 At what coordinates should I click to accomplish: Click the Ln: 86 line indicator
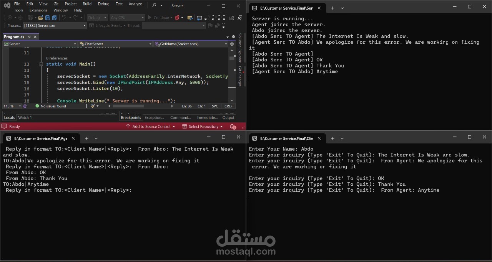(187, 106)
